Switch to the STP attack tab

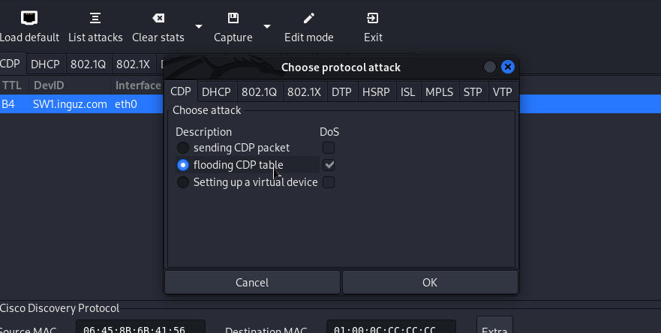tap(473, 92)
